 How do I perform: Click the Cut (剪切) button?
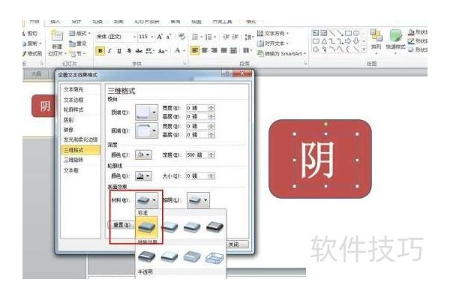click(31, 34)
